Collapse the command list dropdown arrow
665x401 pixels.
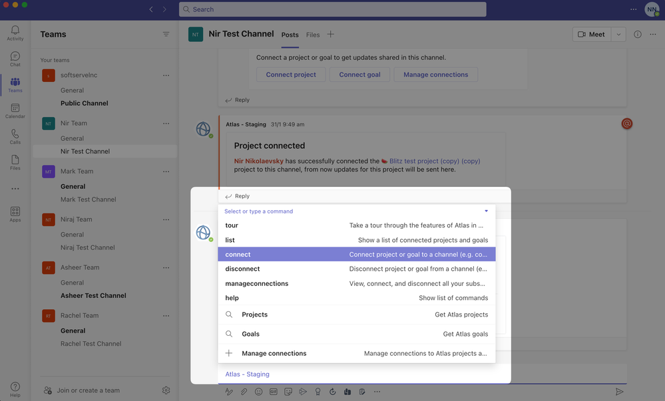point(487,211)
